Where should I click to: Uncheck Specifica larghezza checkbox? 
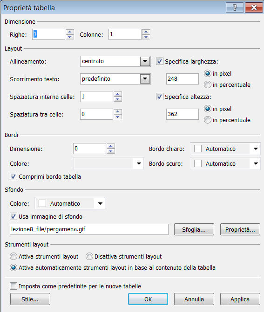pos(159,61)
